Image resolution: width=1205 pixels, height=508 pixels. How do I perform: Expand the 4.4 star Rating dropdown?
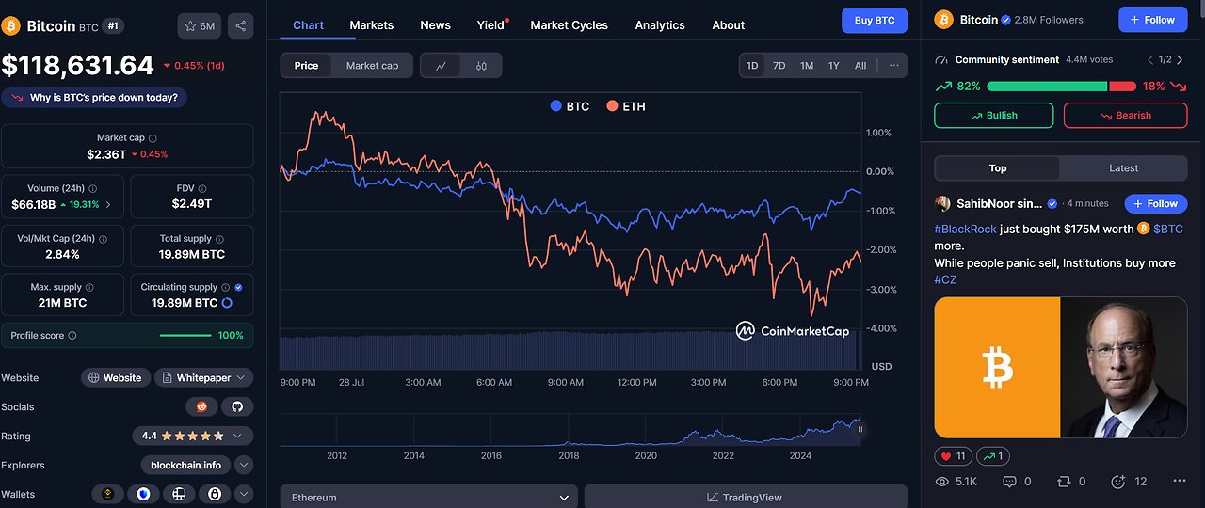coord(193,437)
